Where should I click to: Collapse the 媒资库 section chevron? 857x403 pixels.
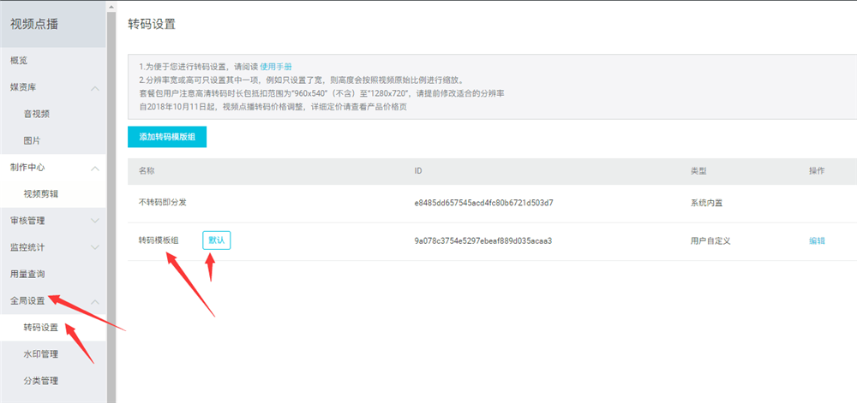pos(95,88)
